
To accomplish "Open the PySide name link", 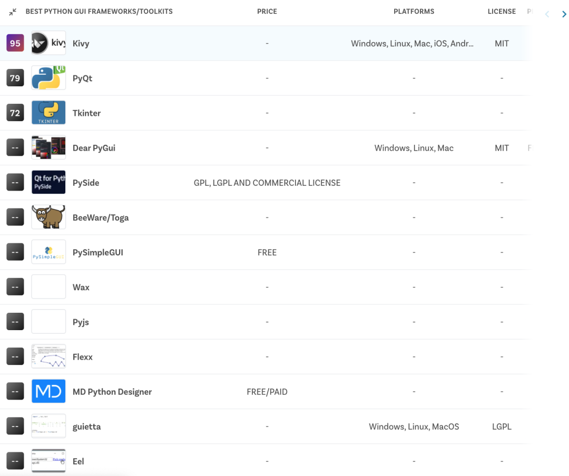I will tap(86, 183).
